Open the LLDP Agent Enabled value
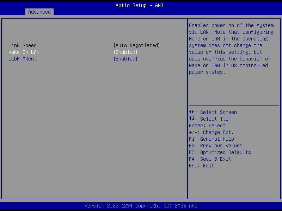Viewport: 282px width, 211px height. click(x=125, y=59)
